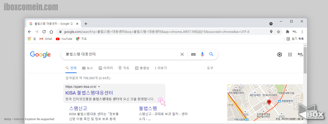Viewport: 328px width, 124px height.
Task: Submit search with the magnifier icon
Action: point(211,54)
